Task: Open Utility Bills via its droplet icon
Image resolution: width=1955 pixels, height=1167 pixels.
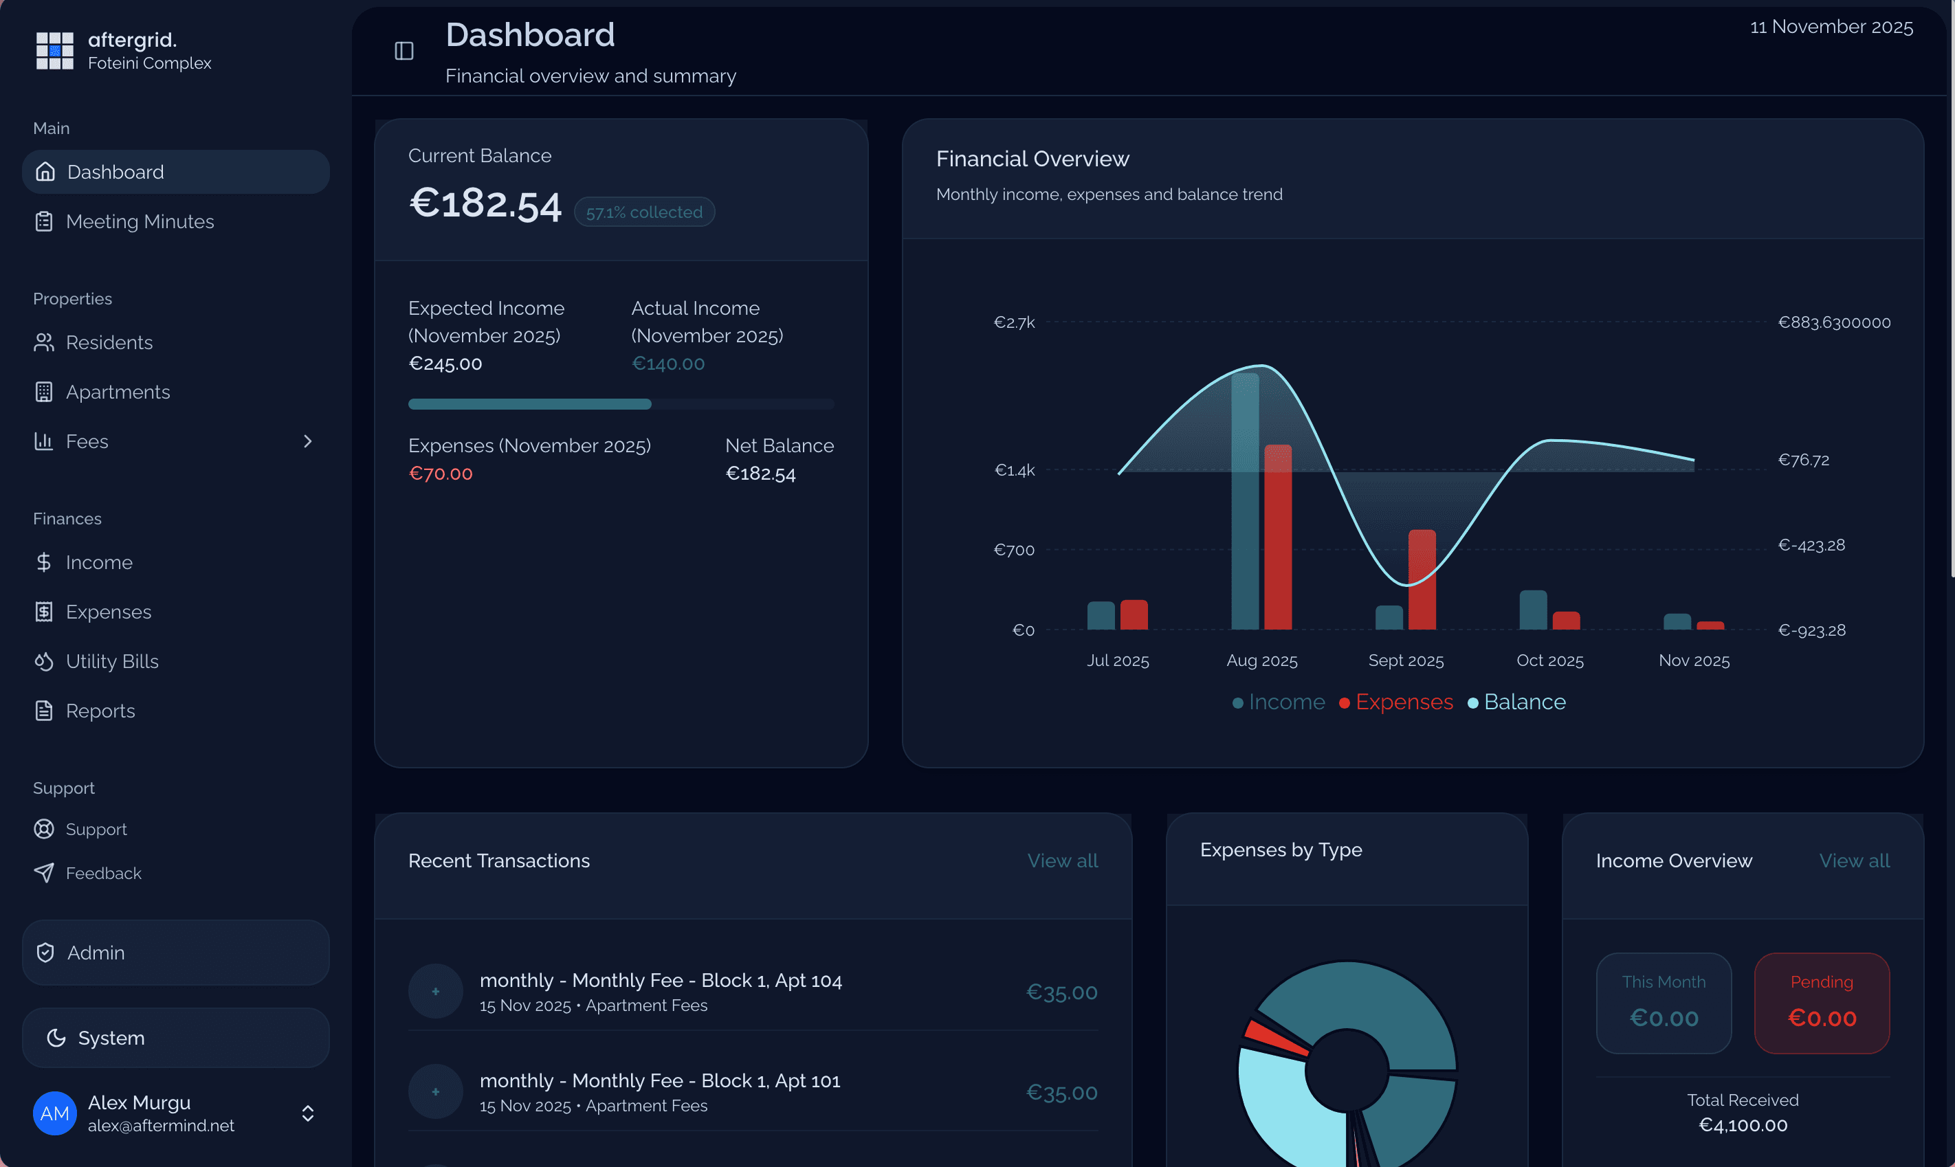Action: (45, 661)
